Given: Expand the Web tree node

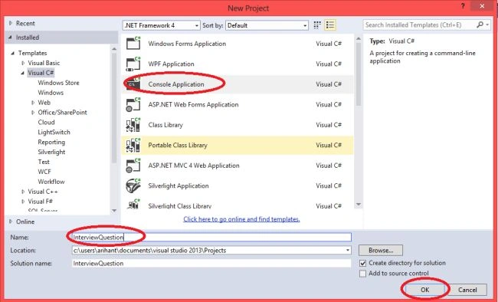Looking at the screenshot, I should [33, 103].
